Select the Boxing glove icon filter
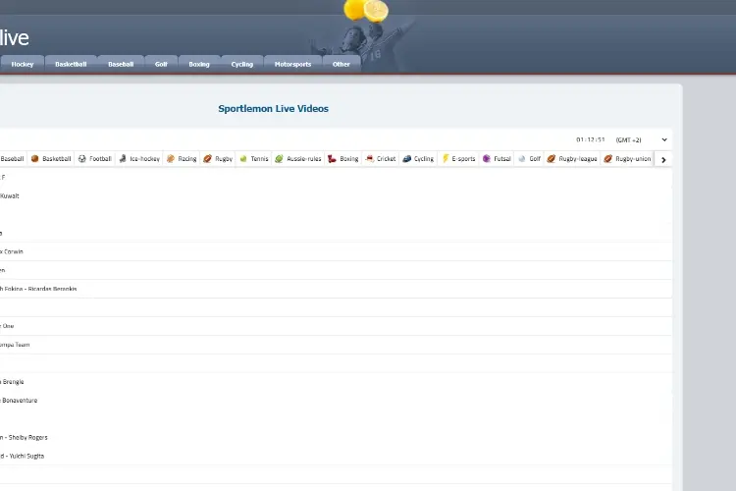736x491 pixels. click(x=332, y=159)
